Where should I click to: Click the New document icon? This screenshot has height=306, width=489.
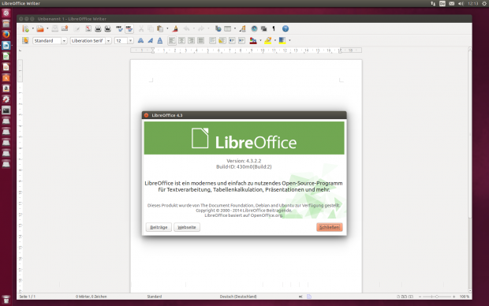tap(26, 28)
